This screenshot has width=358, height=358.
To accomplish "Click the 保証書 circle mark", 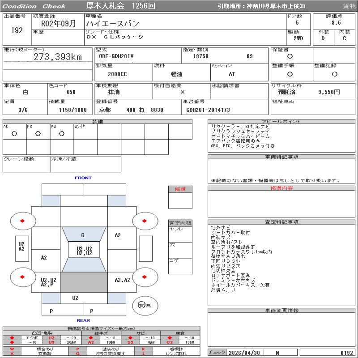I will [290, 56].
